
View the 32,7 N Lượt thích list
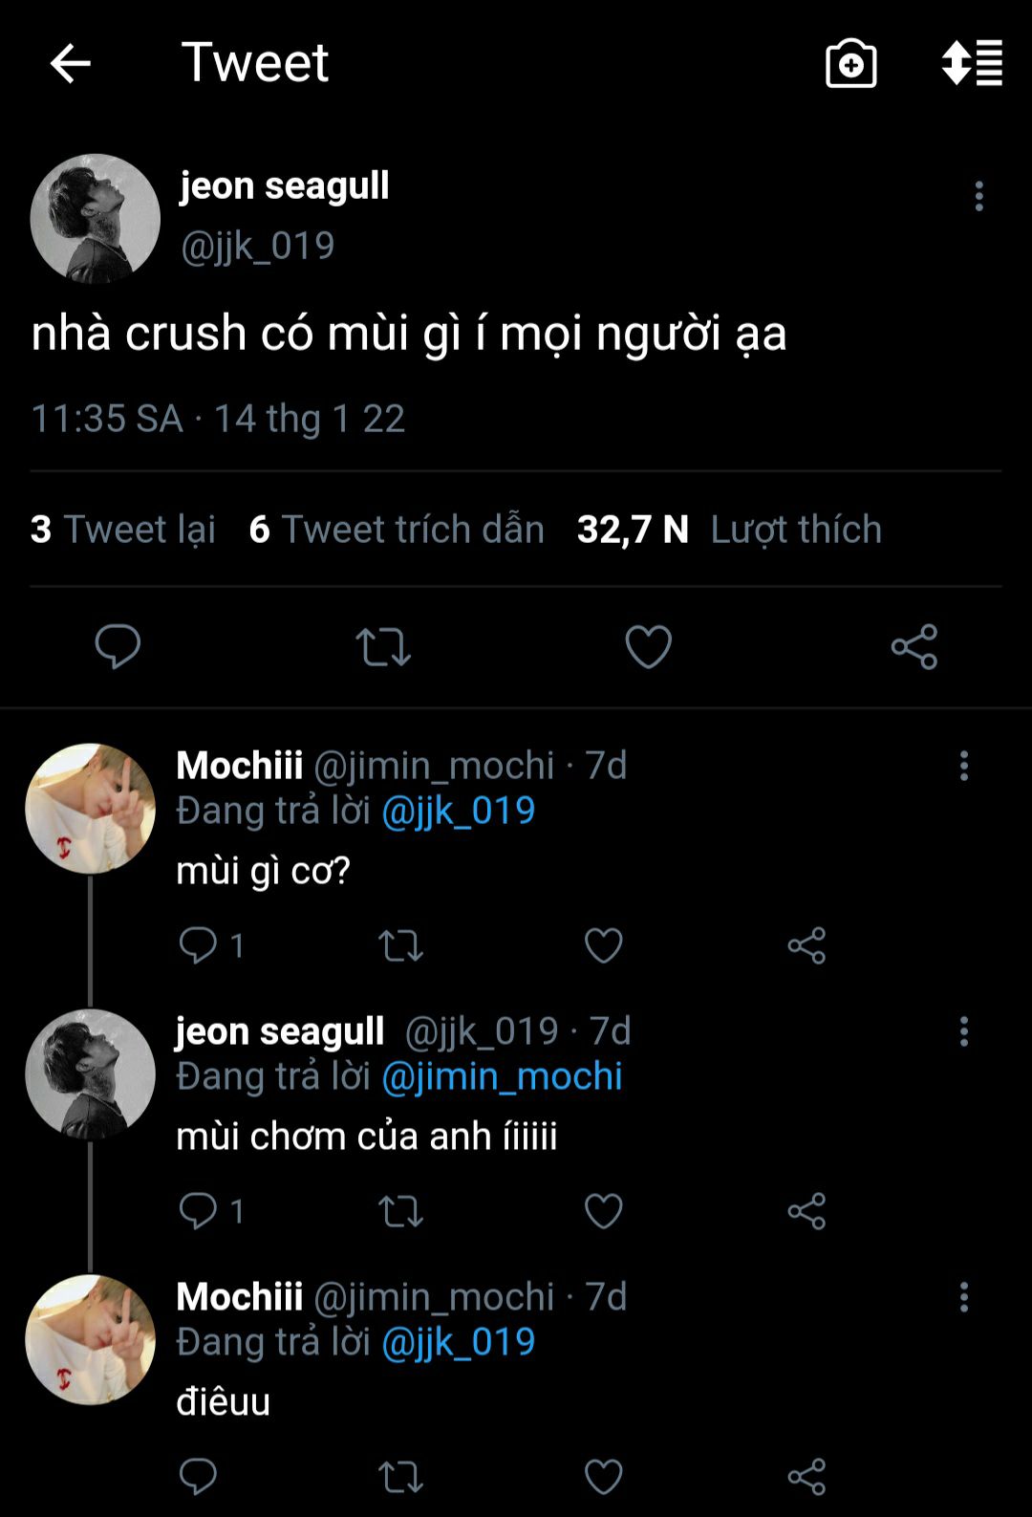(x=729, y=530)
